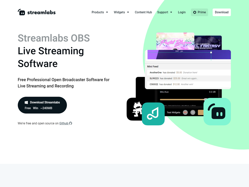Click the Streamlabs logo icon in header

[21, 12]
